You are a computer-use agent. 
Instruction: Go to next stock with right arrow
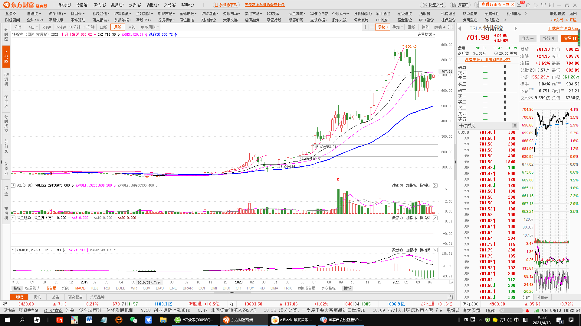[x=516, y=28]
